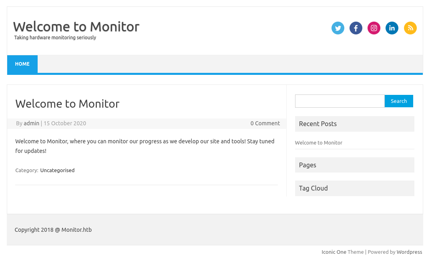Screen dimensions: 426x257
Task: Visit the Instagram profile icon
Action: click(x=374, y=28)
